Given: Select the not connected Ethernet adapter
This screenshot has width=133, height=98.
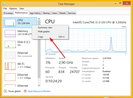Looking at the screenshot, I should click(x=10, y=55).
